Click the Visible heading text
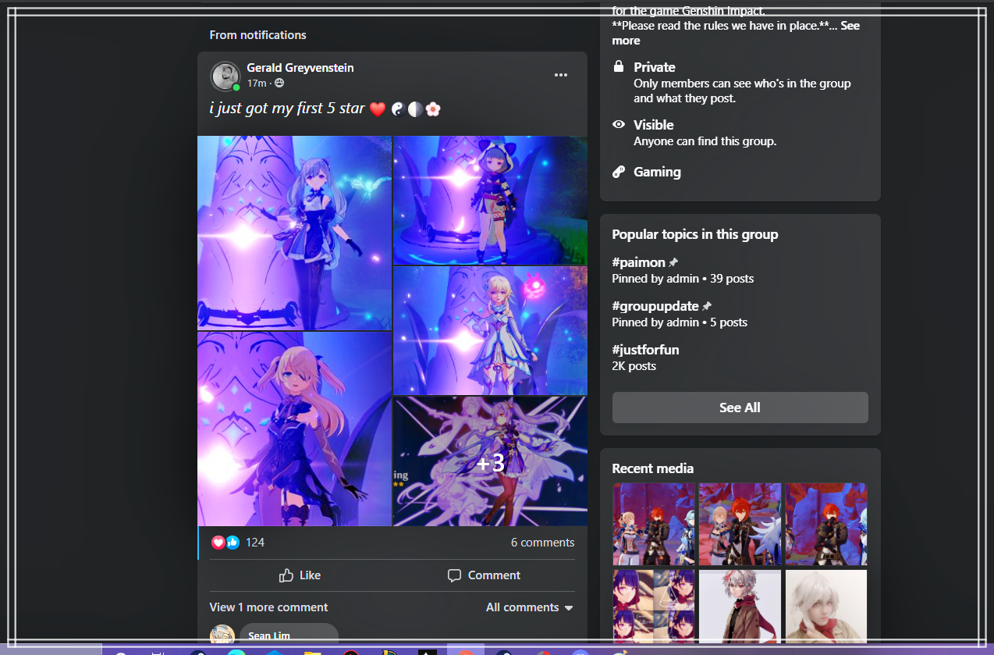This screenshot has height=655, width=994. pos(654,125)
